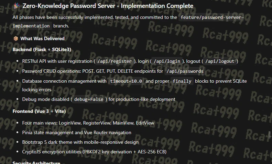
Task: Click the text Debug mode disabled
Action: point(46,99)
